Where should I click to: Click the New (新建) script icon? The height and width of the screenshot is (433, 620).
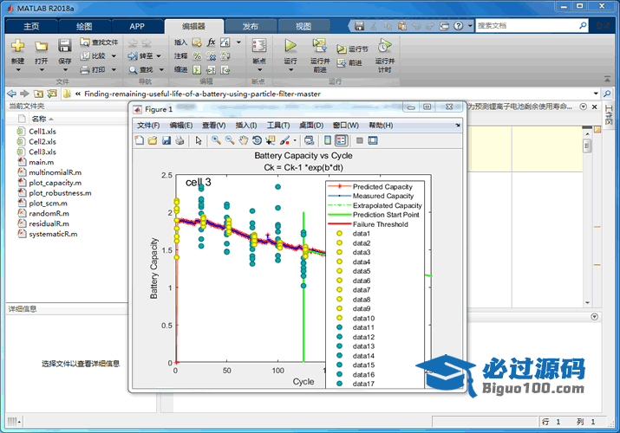17,46
